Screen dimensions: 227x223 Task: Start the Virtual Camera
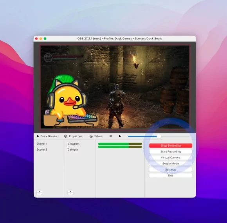[171, 158]
